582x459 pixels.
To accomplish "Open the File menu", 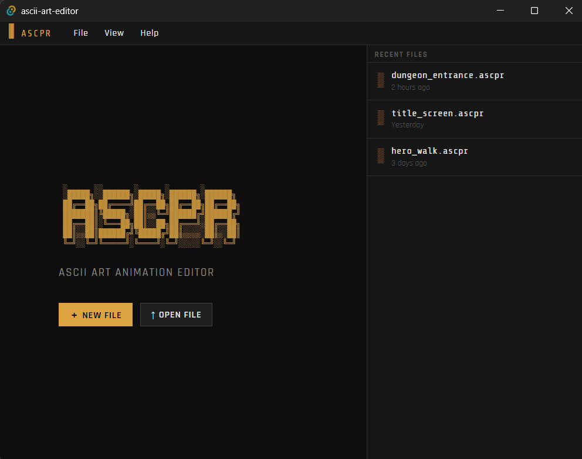I will click(80, 33).
